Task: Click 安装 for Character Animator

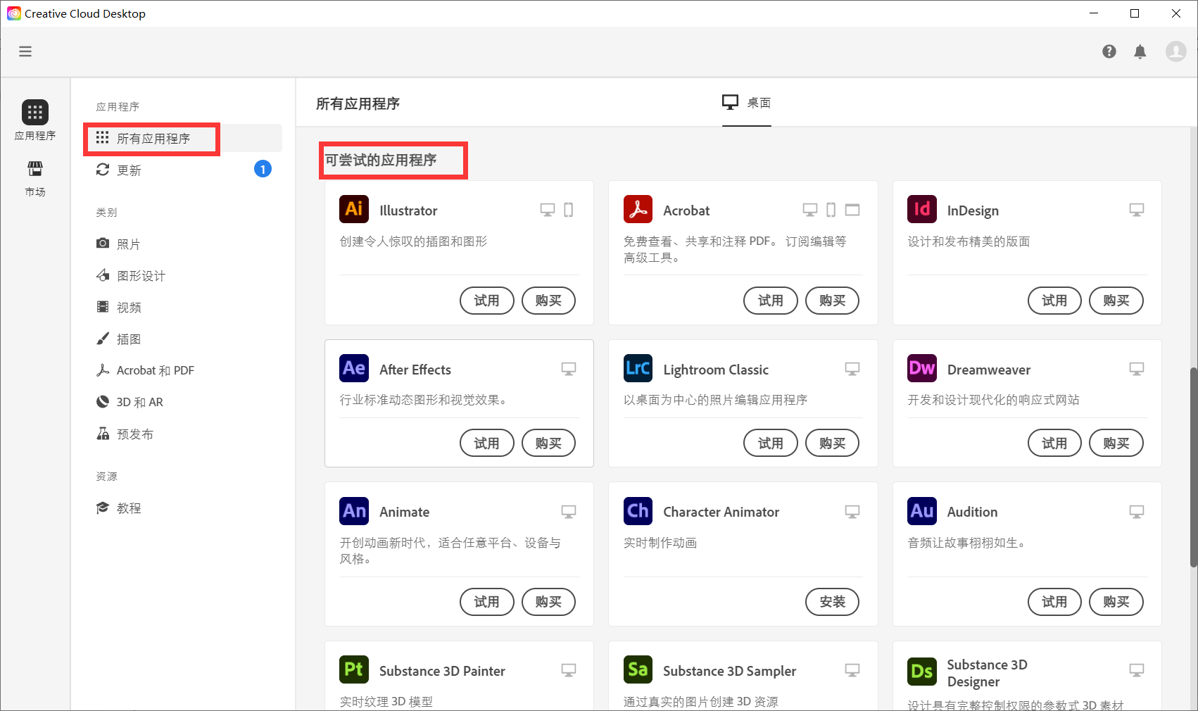Action: pos(832,602)
